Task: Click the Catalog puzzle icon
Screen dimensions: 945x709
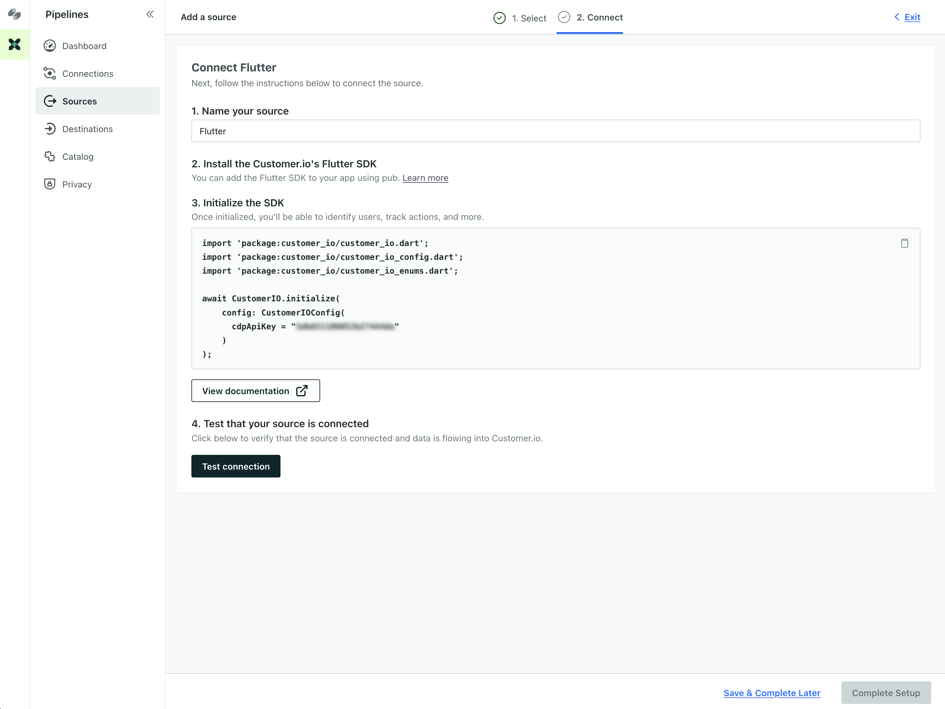Action: (50, 157)
